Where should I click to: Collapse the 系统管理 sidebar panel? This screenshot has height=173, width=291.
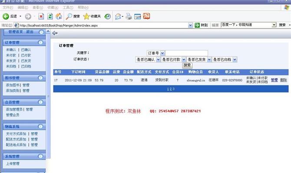coord(40,156)
